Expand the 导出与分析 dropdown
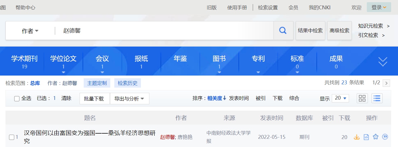This screenshot has height=147, width=398. coord(129,99)
